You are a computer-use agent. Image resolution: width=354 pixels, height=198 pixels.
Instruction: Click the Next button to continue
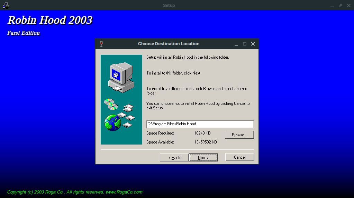coord(203,157)
